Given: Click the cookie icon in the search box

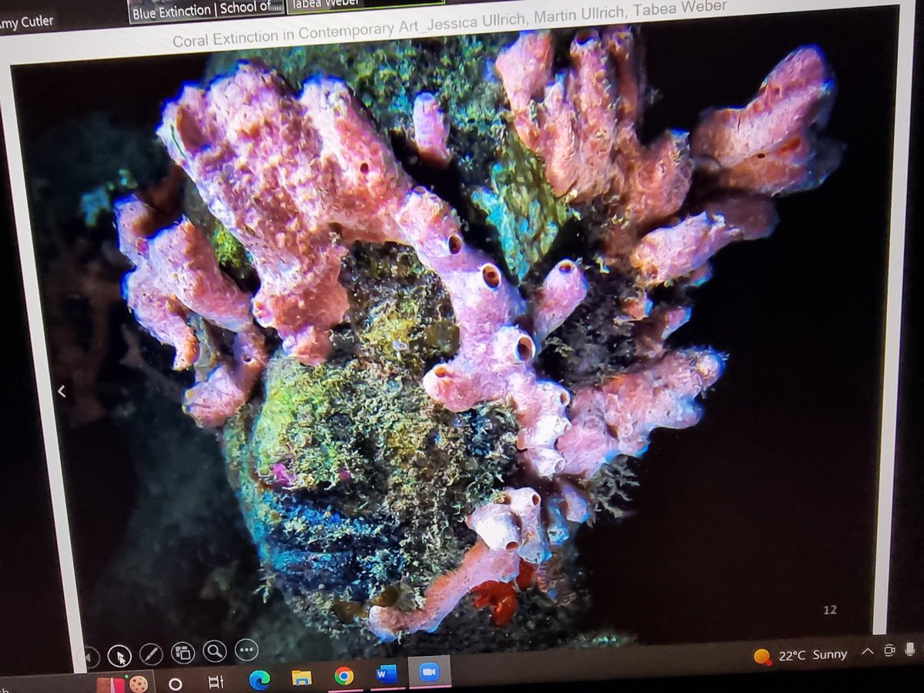Looking at the screenshot, I should coord(138,684).
